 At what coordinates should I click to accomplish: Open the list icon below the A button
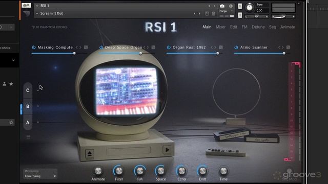(28, 137)
